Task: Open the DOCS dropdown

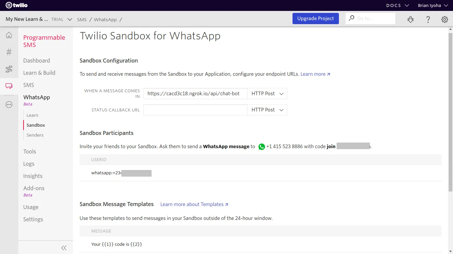Action: pyautogui.click(x=397, y=5)
